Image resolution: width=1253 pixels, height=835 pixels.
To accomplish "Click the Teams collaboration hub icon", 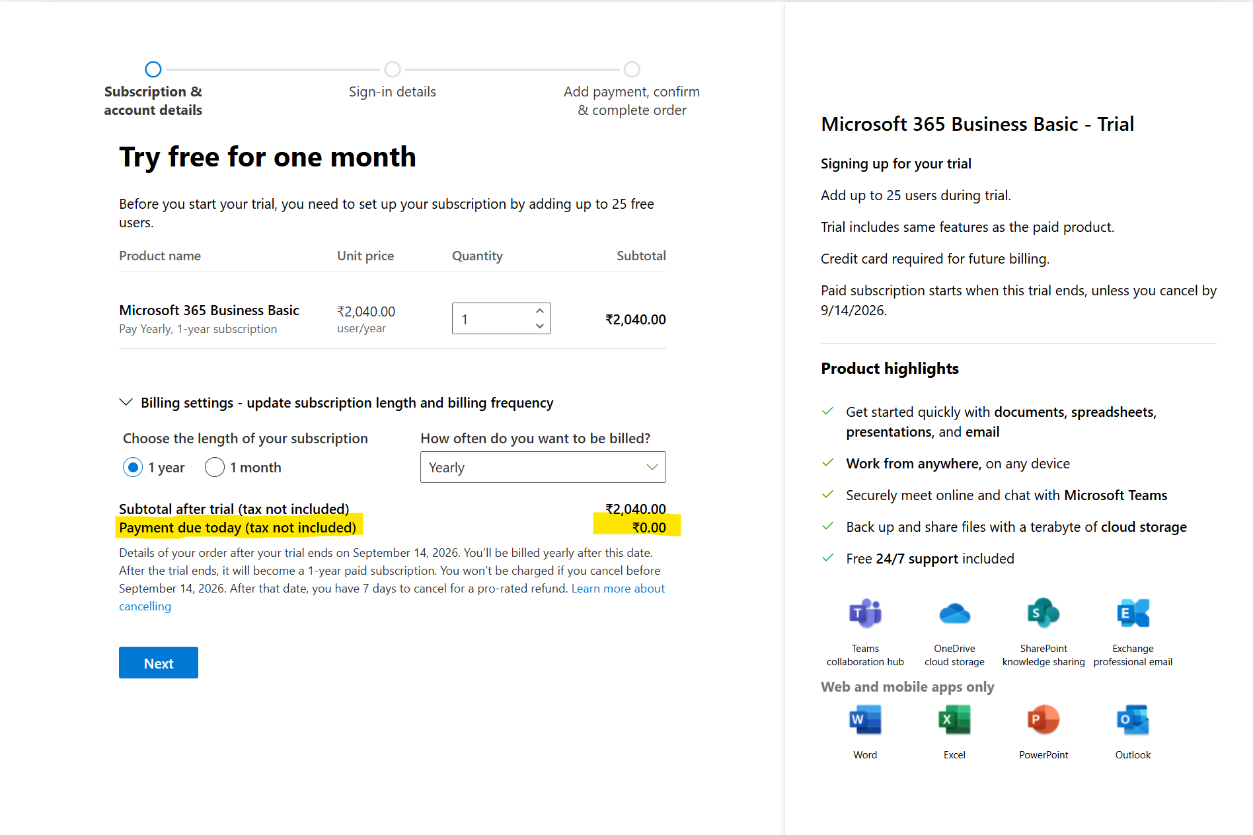I will pos(865,613).
